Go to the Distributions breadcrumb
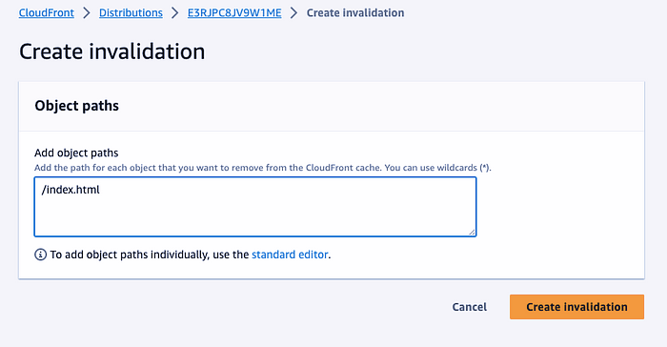 pyautogui.click(x=131, y=12)
